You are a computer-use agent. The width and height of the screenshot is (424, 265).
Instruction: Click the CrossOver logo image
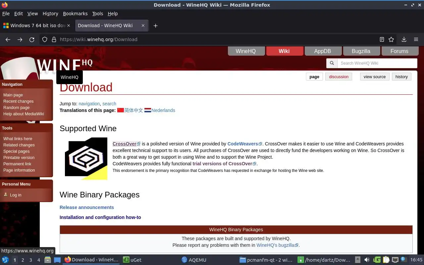coord(86,159)
